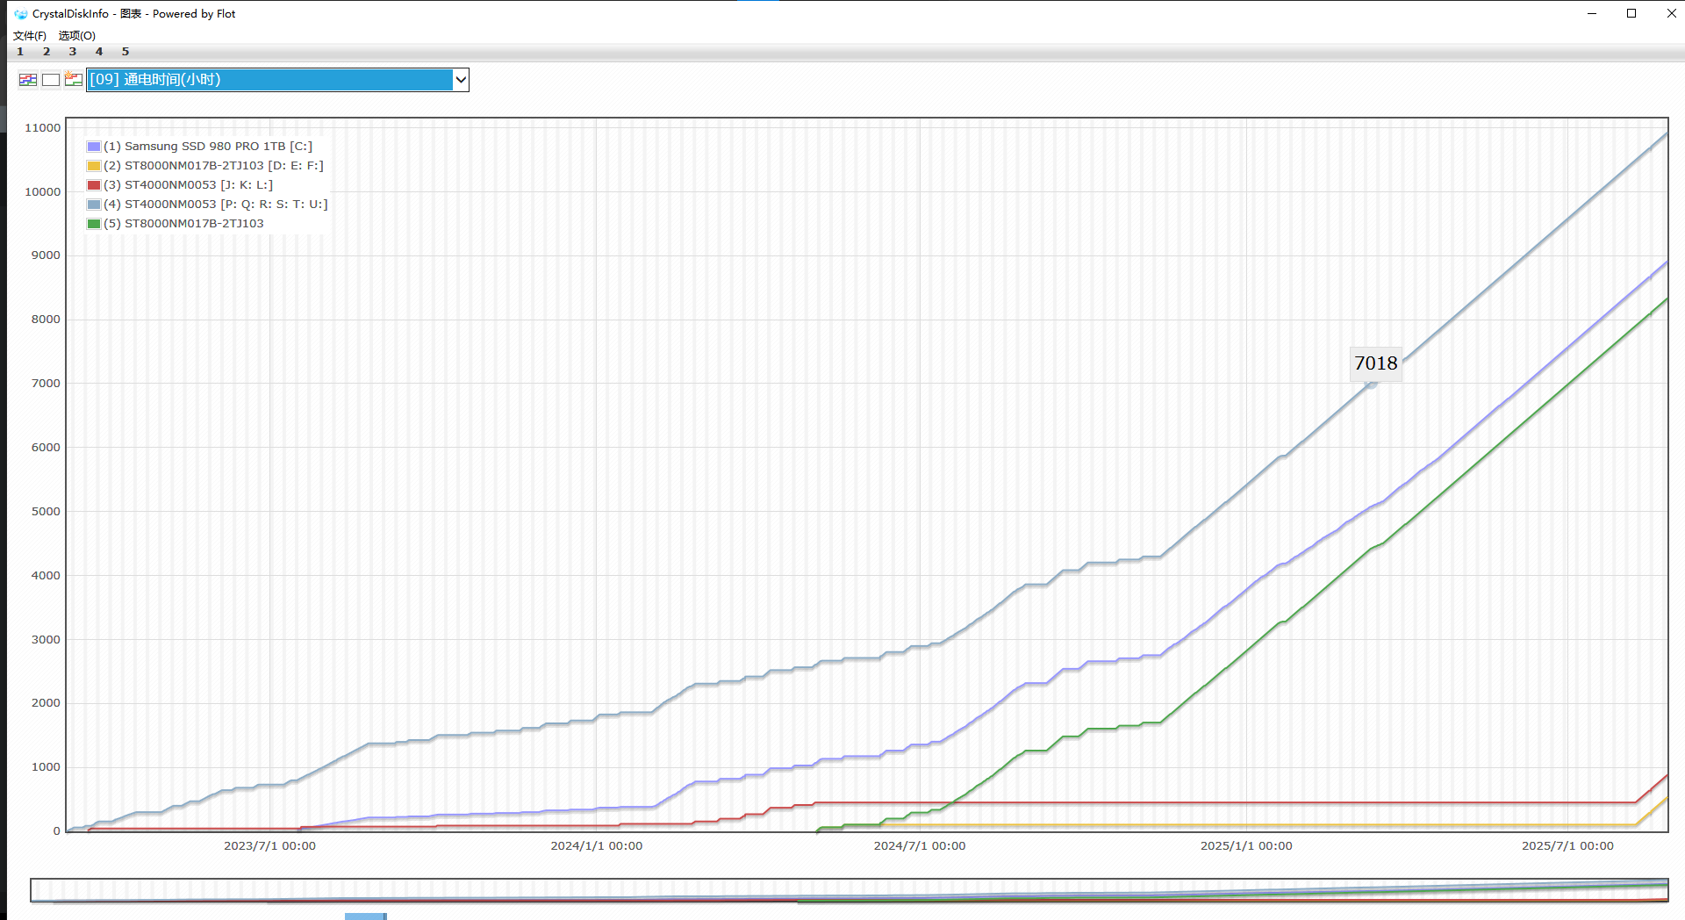Screen dimensions: 1685x920
Task: Toggle disk 2 in the number bar
Action: 47,52
